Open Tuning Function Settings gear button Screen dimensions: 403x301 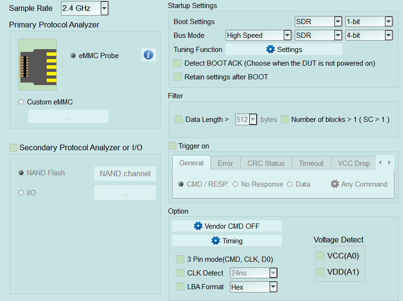[284, 49]
